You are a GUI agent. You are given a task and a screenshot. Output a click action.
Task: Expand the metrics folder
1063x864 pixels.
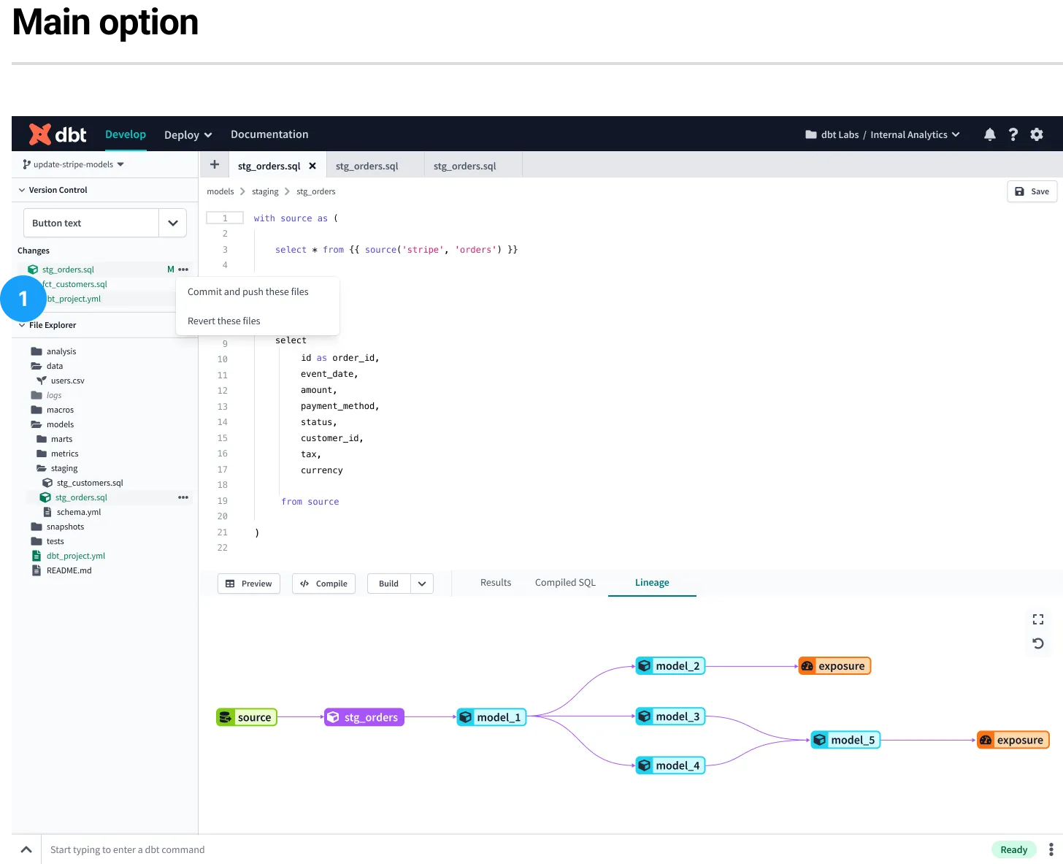pos(58,454)
